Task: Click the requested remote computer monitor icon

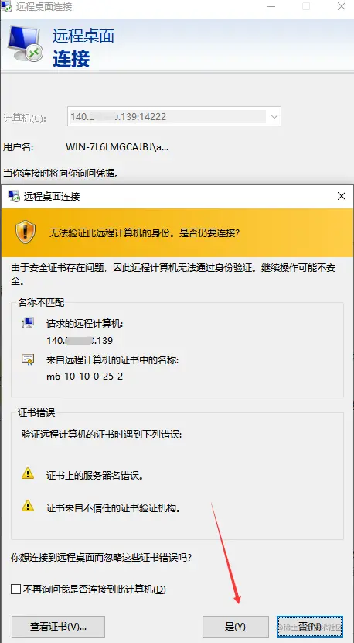Action: [x=27, y=323]
